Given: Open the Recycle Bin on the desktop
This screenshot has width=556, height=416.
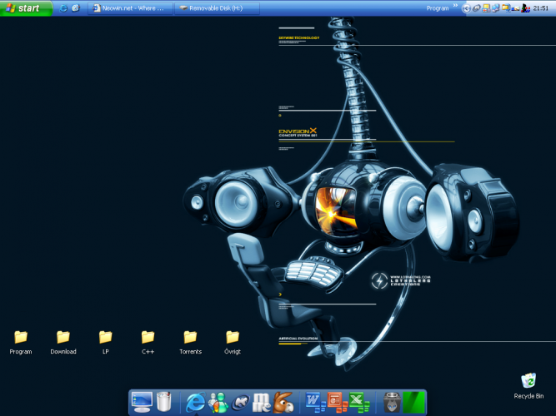Looking at the screenshot, I should (528, 383).
